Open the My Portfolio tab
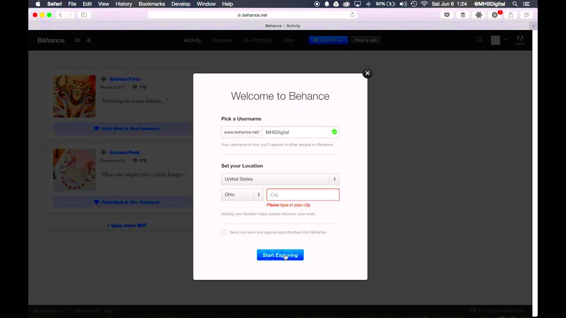 click(x=257, y=40)
